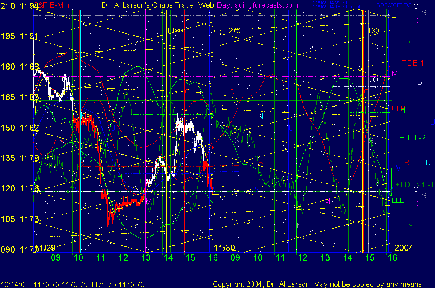Click the T270 marker label
This screenshot has height=288, width=435.
pyautogui.click(x=232, y=31)
